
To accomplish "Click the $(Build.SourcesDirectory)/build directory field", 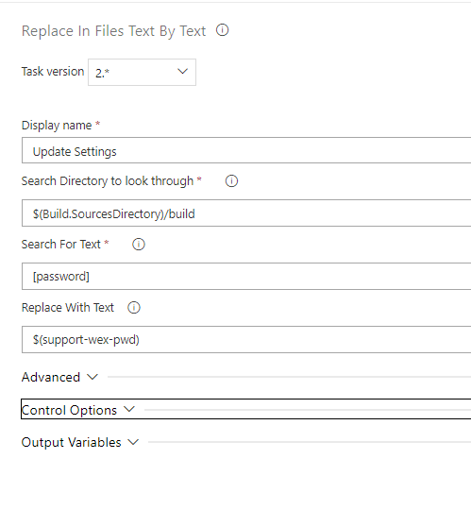I will pos(246,213).
